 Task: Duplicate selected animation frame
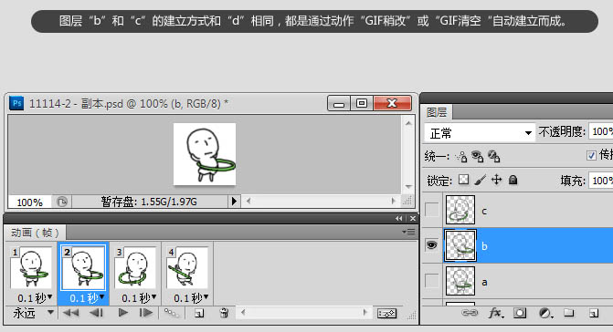click(x=199, y=313)
